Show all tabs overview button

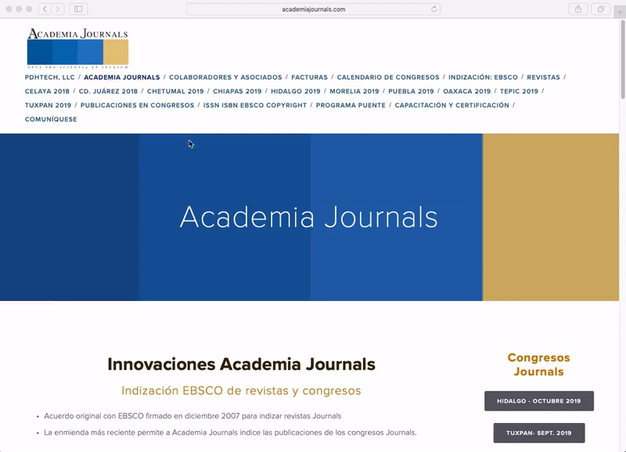600,9
